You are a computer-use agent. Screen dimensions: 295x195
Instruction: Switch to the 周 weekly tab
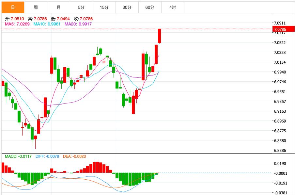(36, 7)
